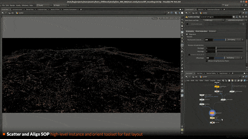Open the Edit menu

(7, 5)
